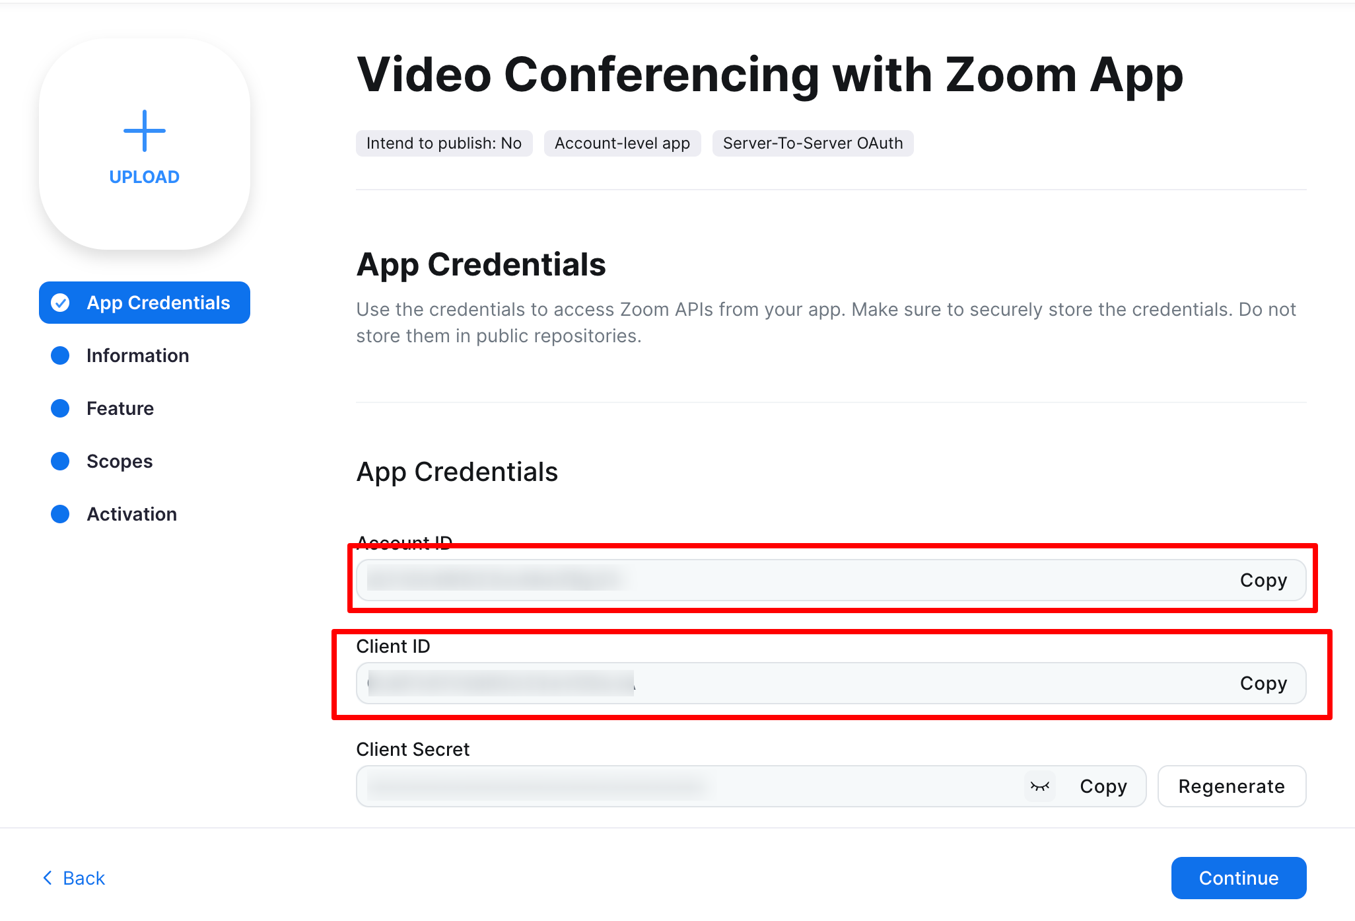Click the Feature step bullet icon
Image resolution: width=1355 pixels, height=921 pixels.
click(x=60, y=408)
